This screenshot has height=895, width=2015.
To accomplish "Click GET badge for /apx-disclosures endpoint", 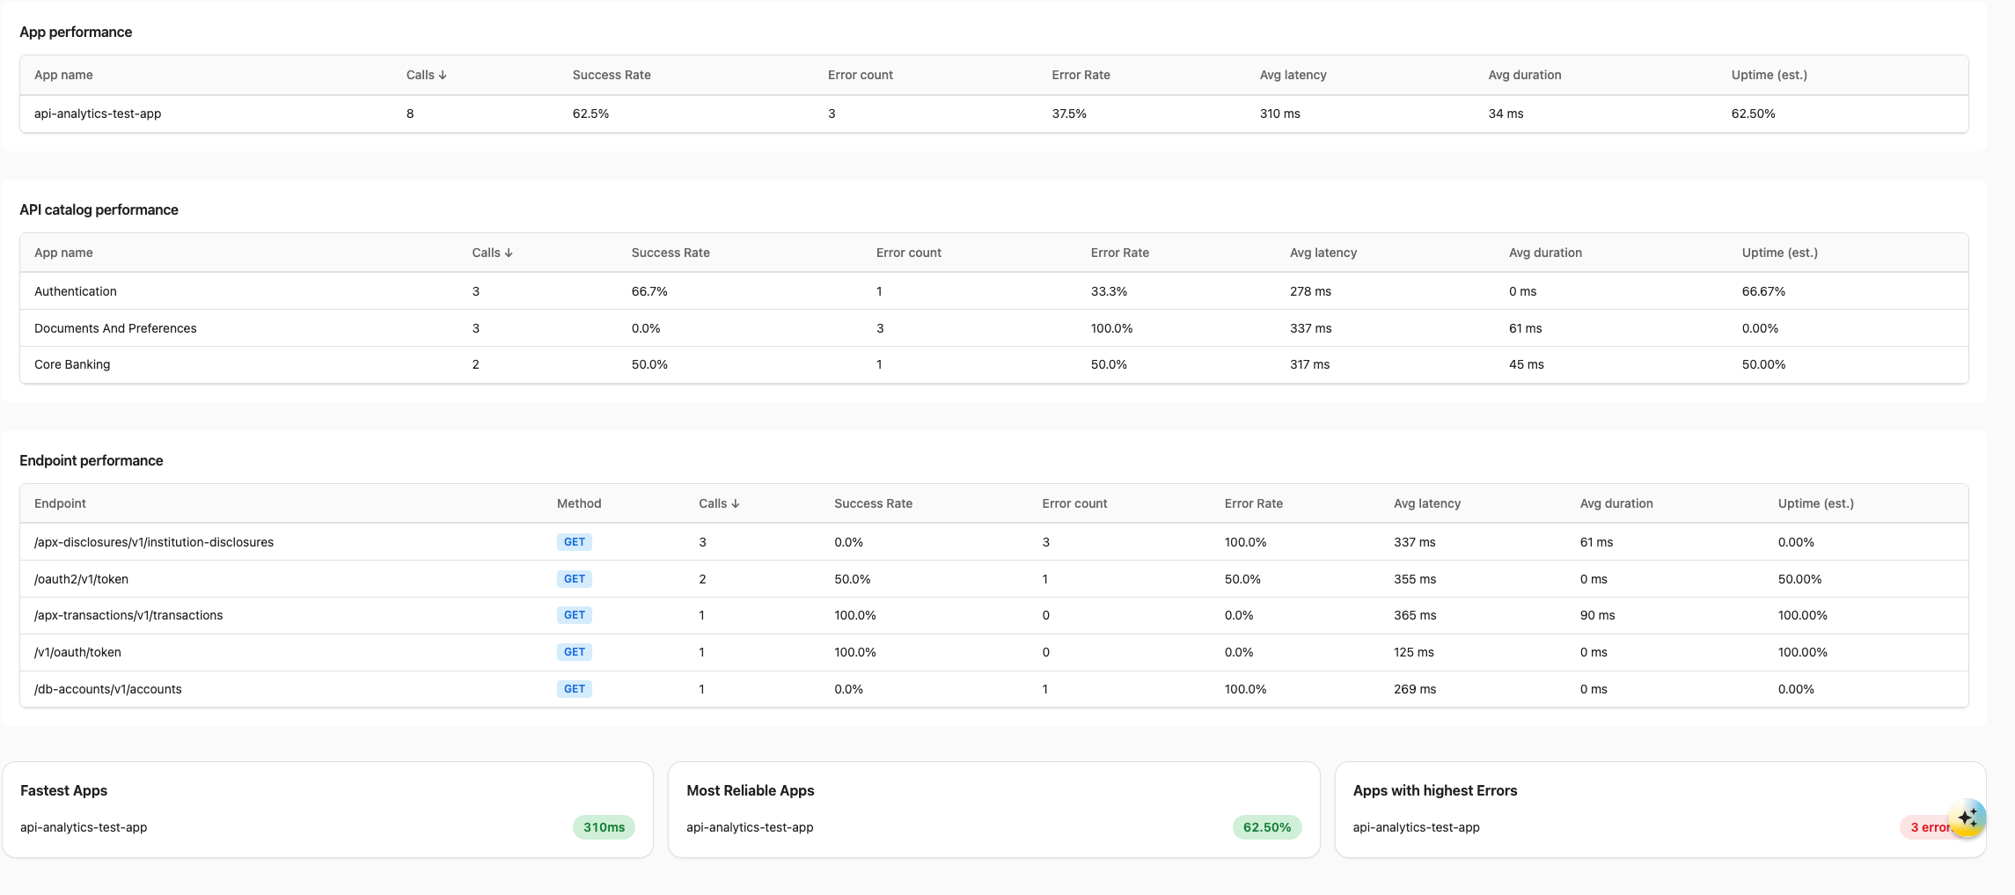I will point(575,542).
